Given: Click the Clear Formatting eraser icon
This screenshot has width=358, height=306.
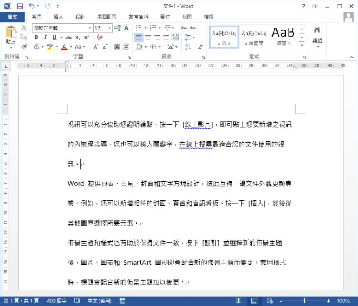Looking at the screenshot, I should (x=99, y=38).
